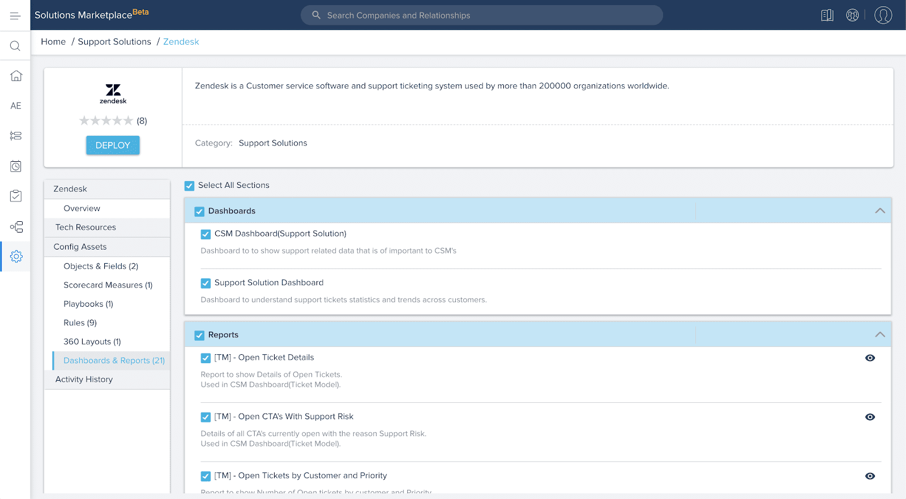Screen dimensions: 906x499
Task: Collapse the Reports section chevron
Action: (879, 334)
